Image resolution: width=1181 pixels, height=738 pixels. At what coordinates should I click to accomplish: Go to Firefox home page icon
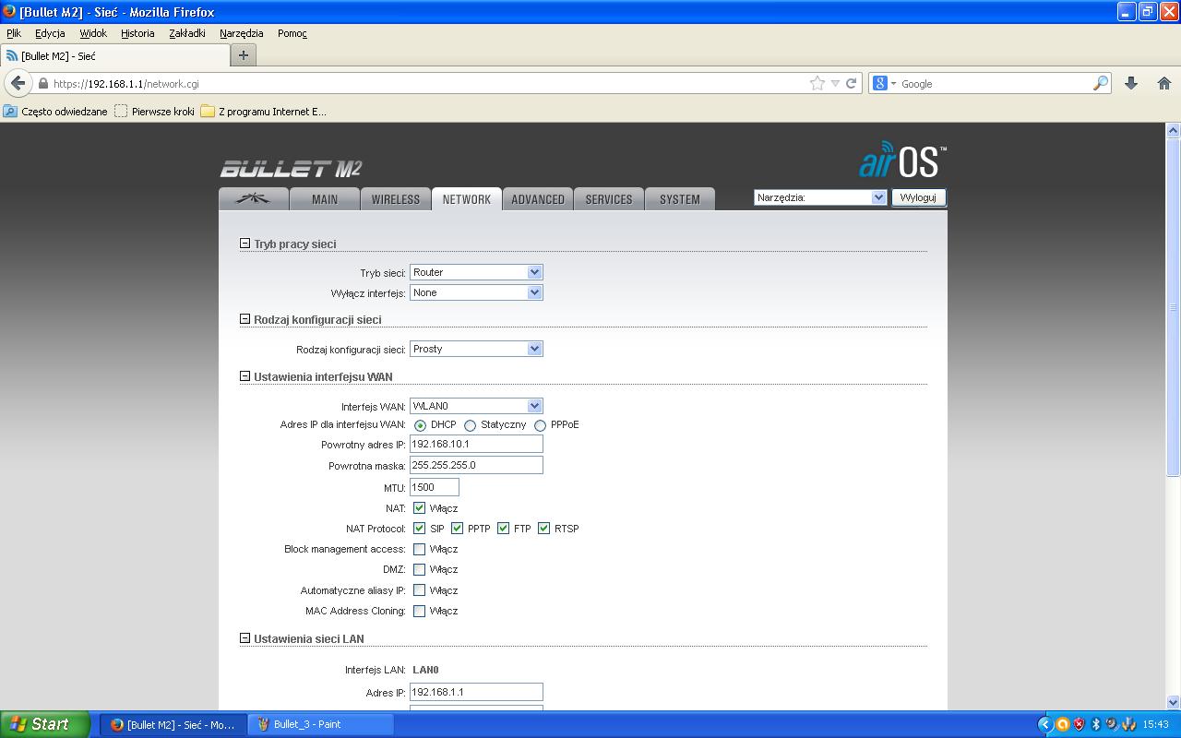click(1164, 83)
